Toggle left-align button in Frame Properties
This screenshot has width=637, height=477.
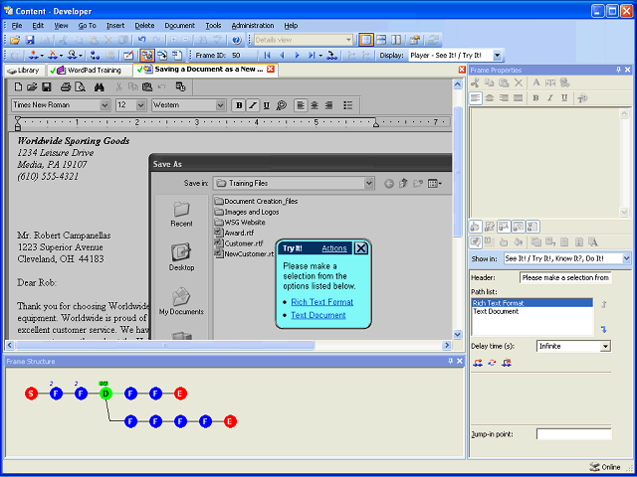(x=476, y=98)
